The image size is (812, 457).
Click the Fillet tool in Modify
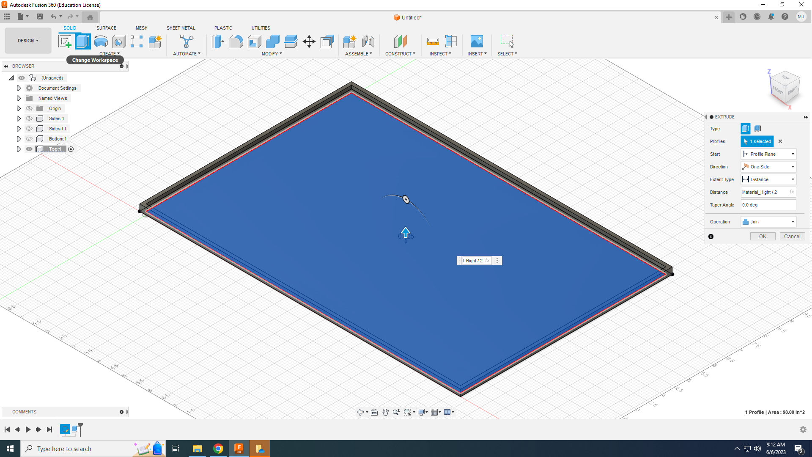coord(236,41)
